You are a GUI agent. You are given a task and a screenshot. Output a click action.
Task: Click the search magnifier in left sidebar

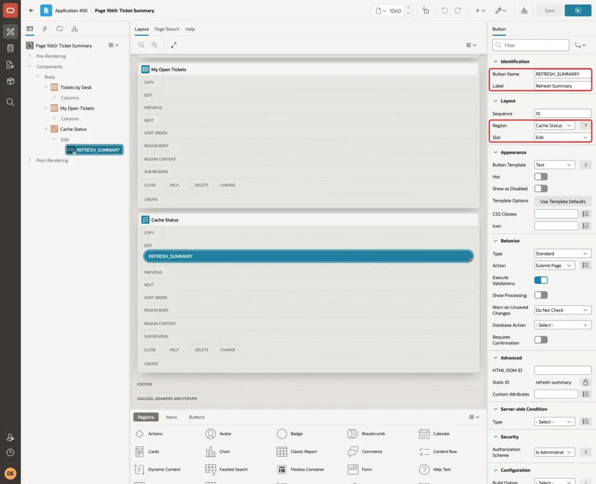10,102
